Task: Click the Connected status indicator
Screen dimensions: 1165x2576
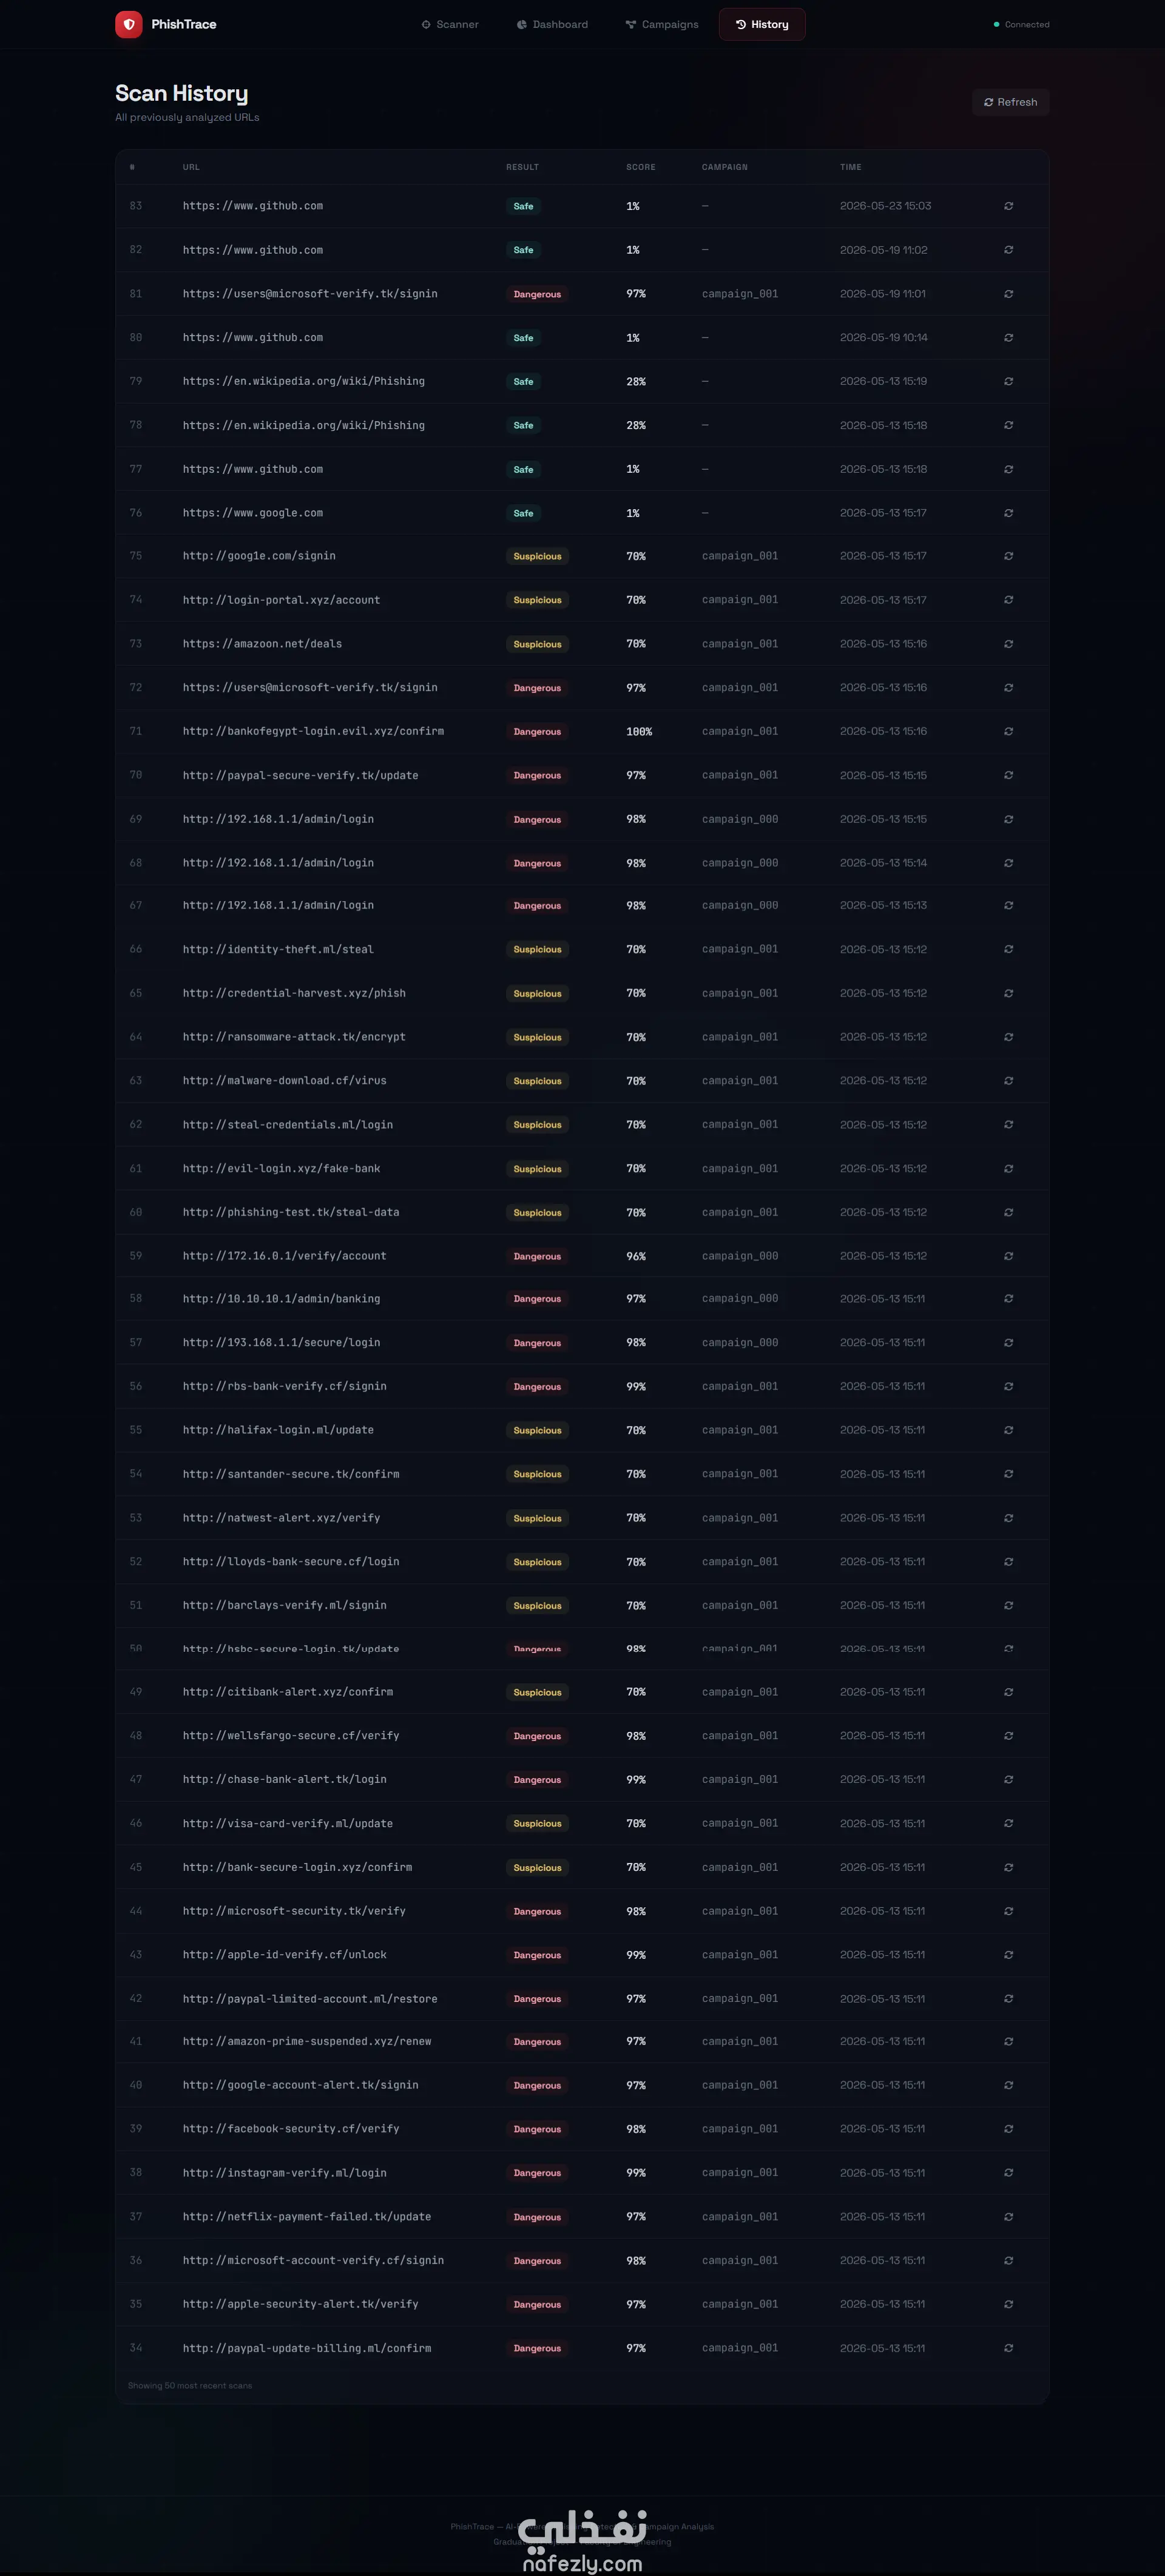Action: coord(1021,24)
